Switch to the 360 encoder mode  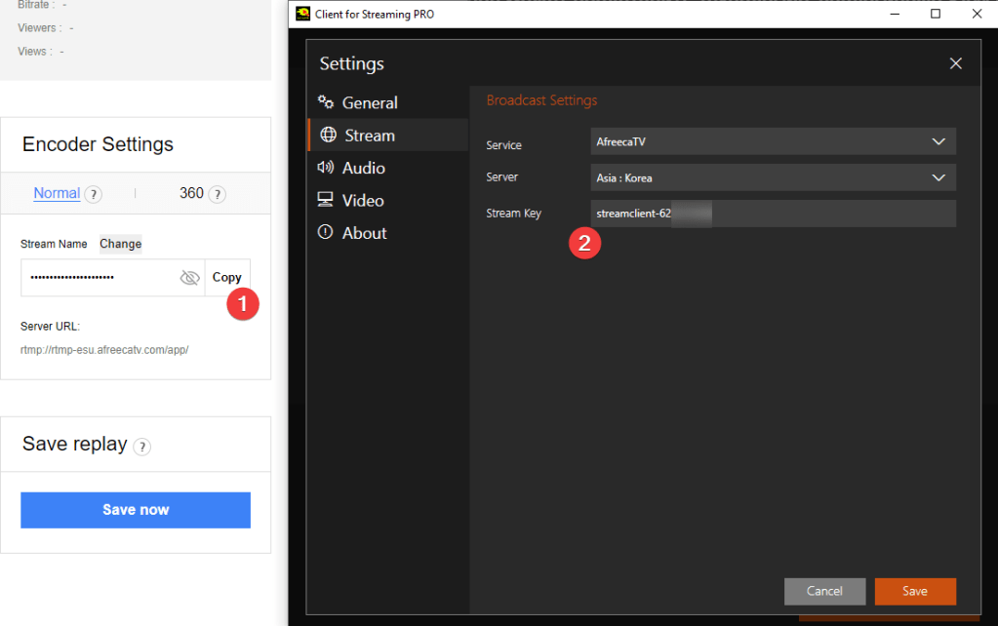191,193
